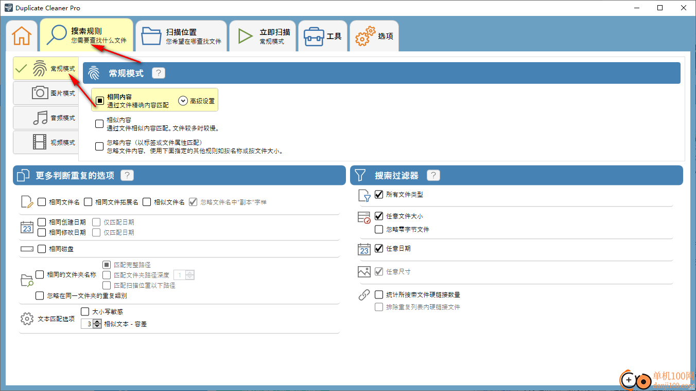The width and height of the screenshot is (696, 391).
Task: Uncheck the 任意文件大小 filter
Action: pyautogui.click(x=379, y=216)
